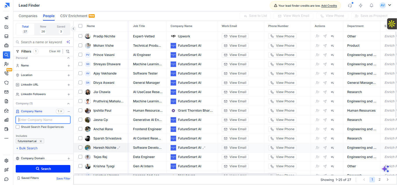397x185 pixels.
Task: Click the Add Credits link
Action: point(329,6)
